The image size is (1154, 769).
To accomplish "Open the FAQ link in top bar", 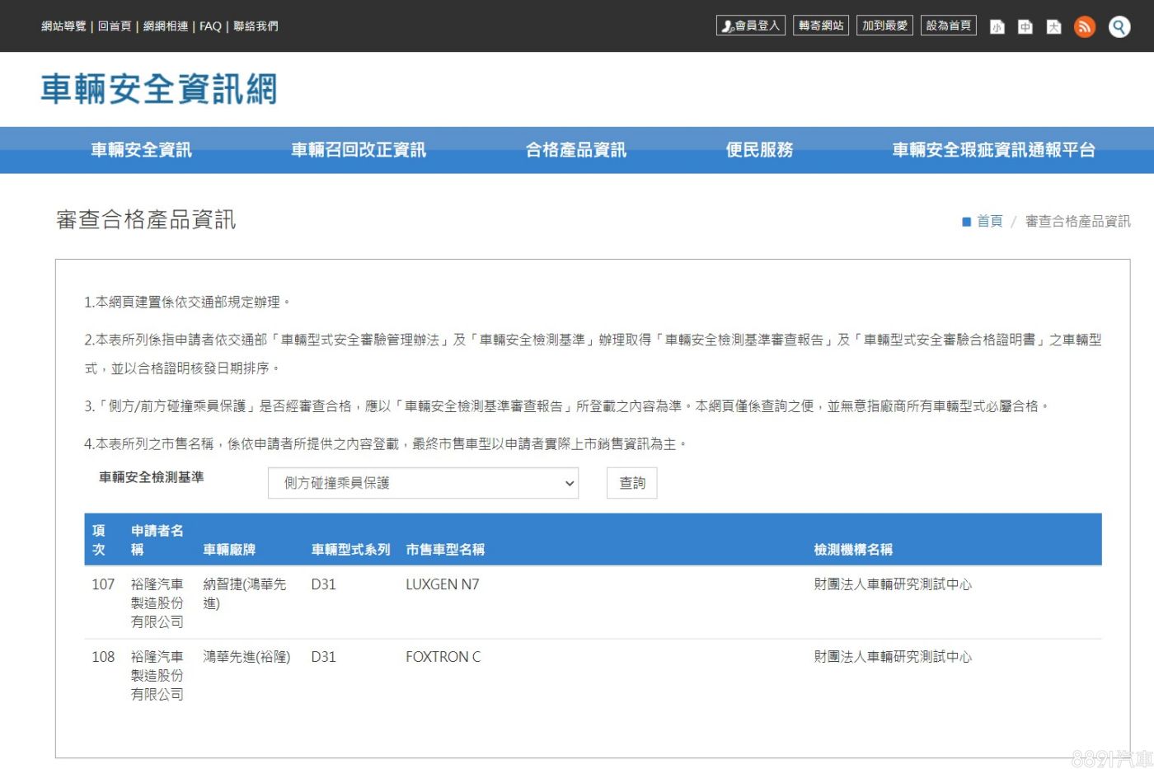I will coord(210,26).
